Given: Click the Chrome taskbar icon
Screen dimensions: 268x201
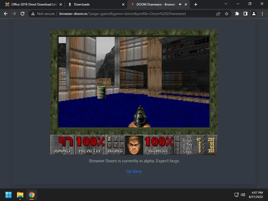Looking at the screenshot, I should [x=32, y=195].
